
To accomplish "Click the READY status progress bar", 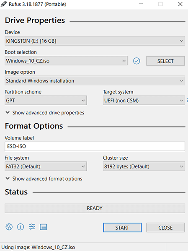I will [95, 208].
